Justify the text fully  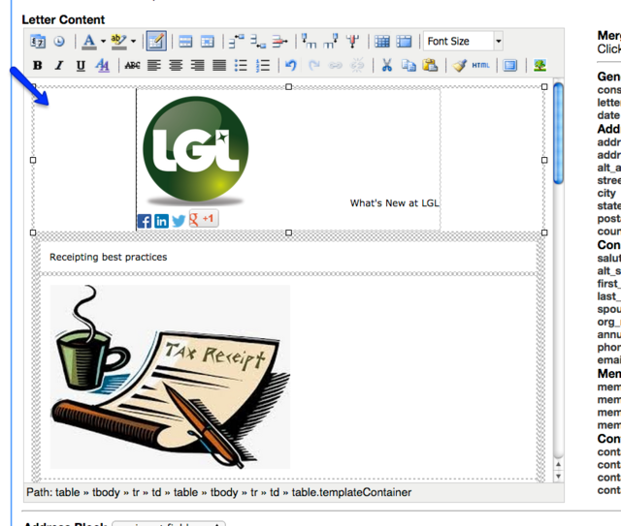point(219,65)
